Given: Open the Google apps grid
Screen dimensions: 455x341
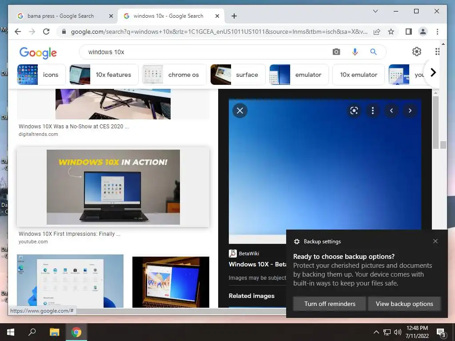Looking at the screenshot, I should (437, 52).
